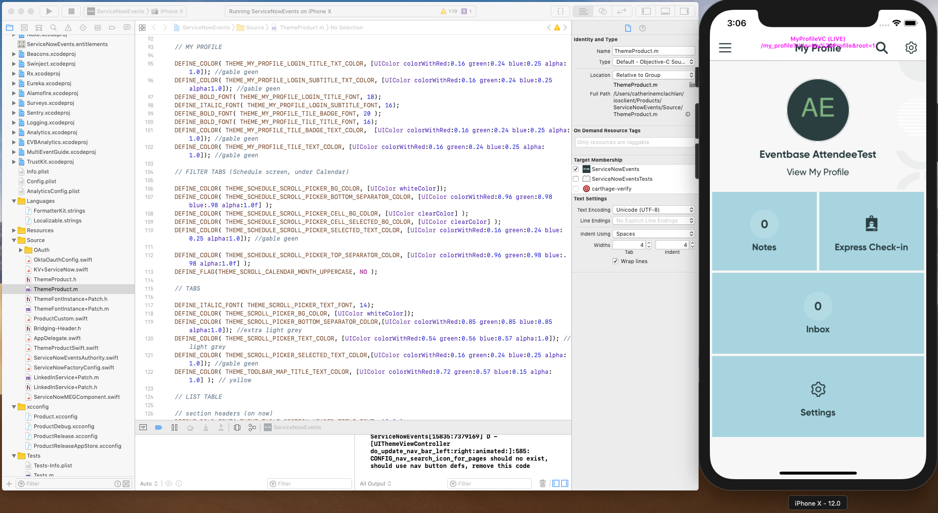Viewport: 938px width, 513px height.
Task: Collapse the Languages folder
Action: pyautogui.click(x=14, y=201)
